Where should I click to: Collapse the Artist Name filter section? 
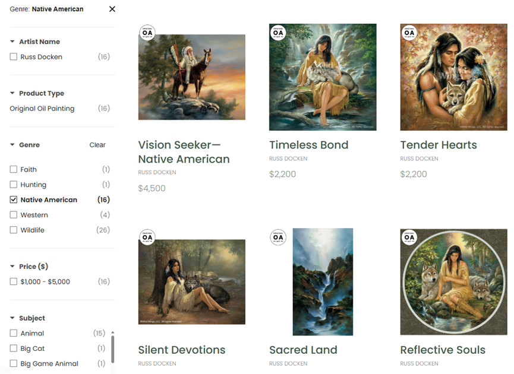[12, 42]
